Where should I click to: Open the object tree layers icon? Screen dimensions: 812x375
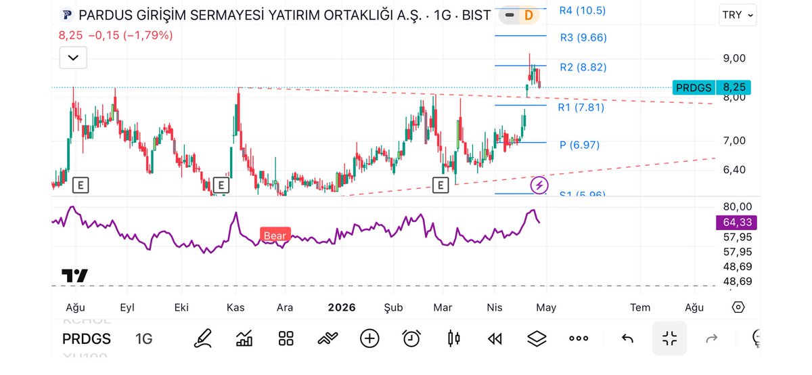point(537,338)
